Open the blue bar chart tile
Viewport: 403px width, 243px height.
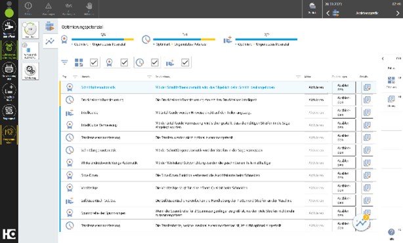point(30,51)
